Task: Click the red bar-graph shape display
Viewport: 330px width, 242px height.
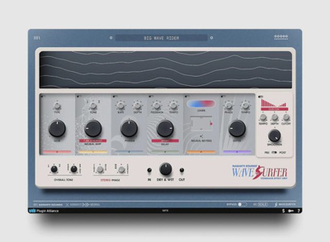Action: (274, 103)
